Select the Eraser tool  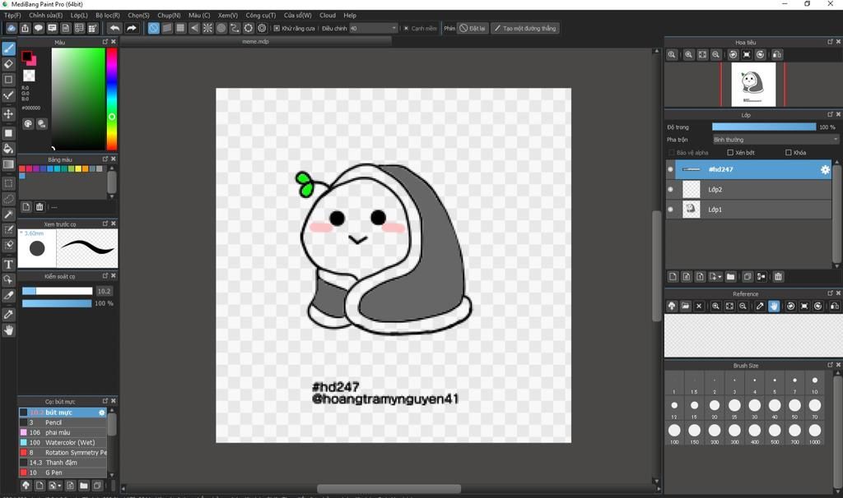click(x=8, y=64)
